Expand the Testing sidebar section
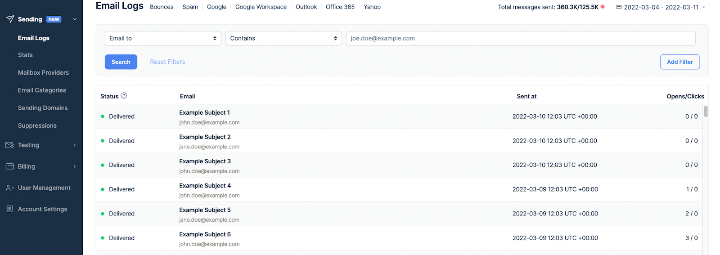 (75, 145)
